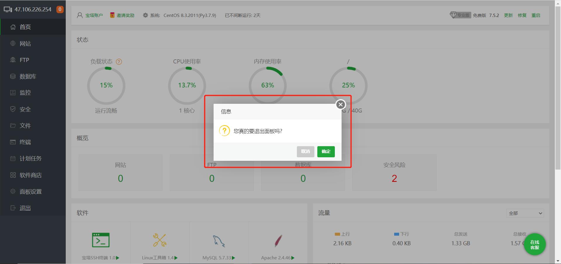Viewport: 561px width, 264px height.
Task: Click the 更新 link in the header
Action: [508, 15]
